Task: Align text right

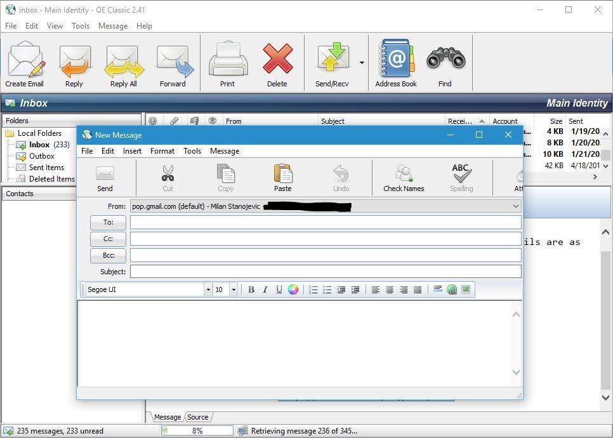Action: click(x=404, y=290)
